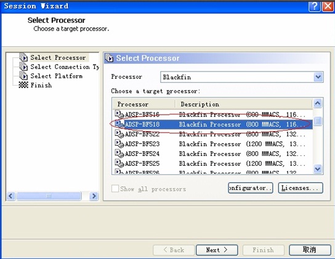The image size is (335, 259).
Task: Click the ADSP-BF522 processor icon
Action: tap(119, 134)
